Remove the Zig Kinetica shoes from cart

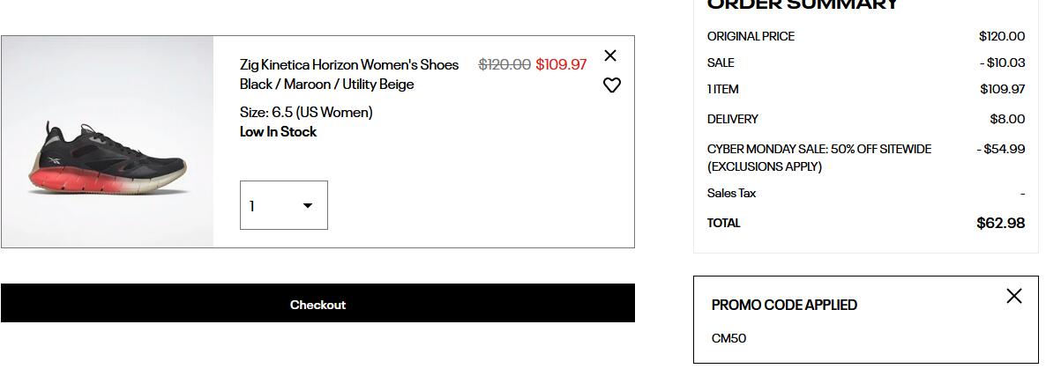point(609,55)
